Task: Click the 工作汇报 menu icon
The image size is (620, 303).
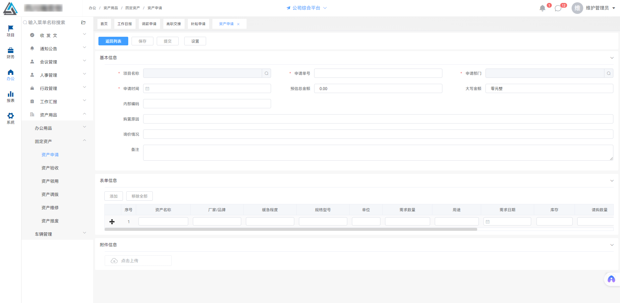Action: click(x=32, y=101)
